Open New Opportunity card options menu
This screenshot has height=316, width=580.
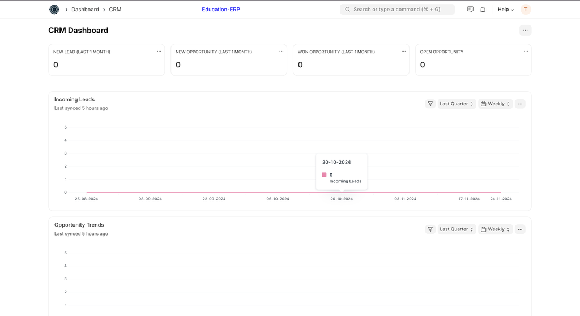[x=281, y=52]
